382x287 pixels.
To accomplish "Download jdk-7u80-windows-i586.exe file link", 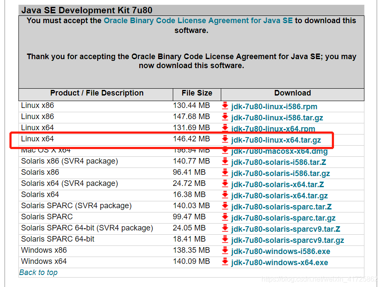I will click(x=281, y=251).
